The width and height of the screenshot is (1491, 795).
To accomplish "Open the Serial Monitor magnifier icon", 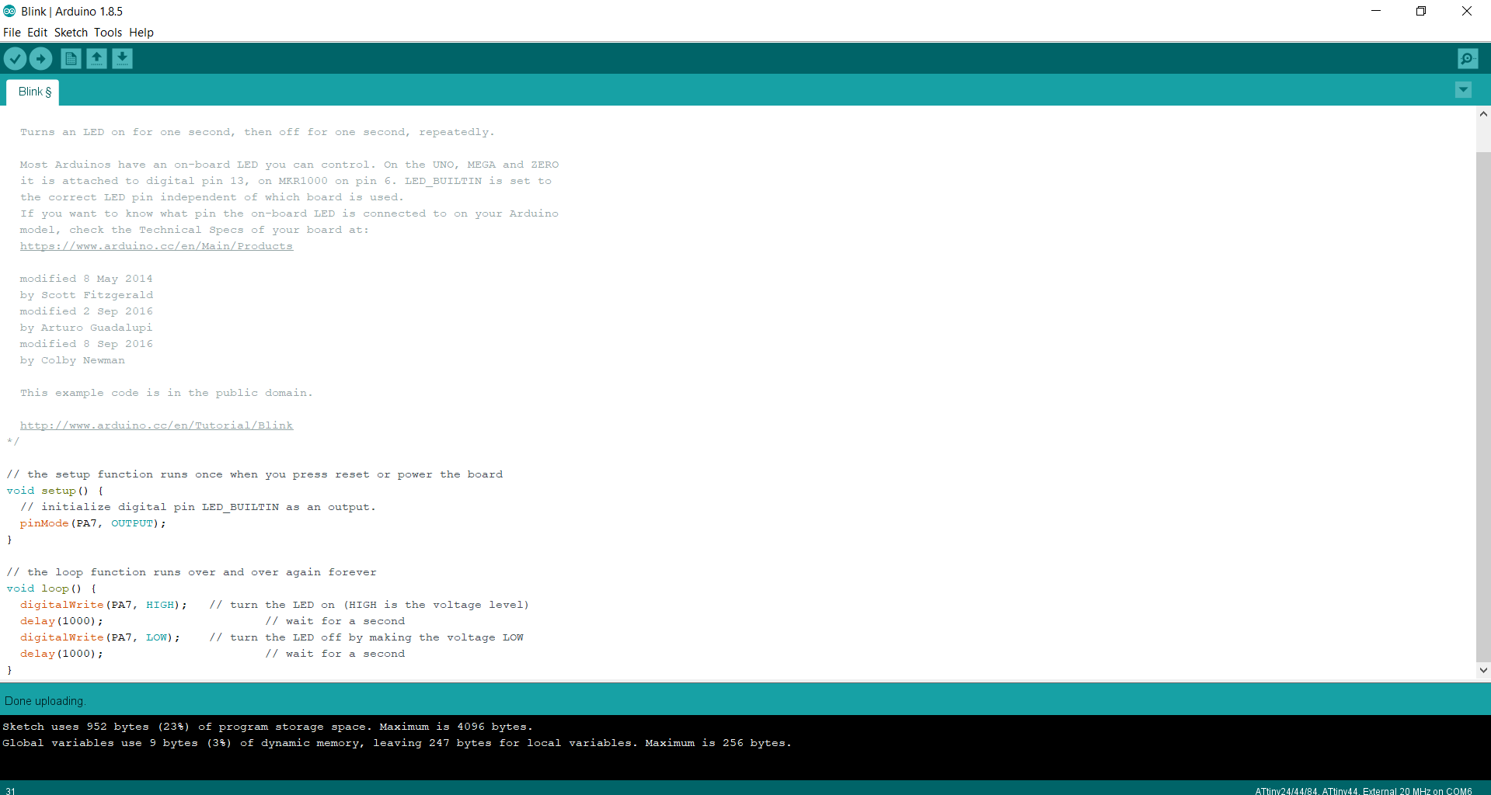I will 1468,58.
